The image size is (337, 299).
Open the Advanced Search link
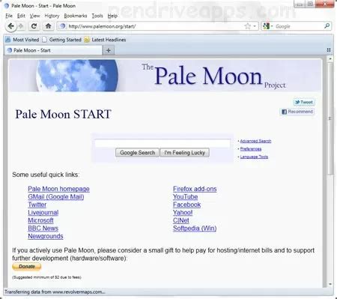pos(255,141)
